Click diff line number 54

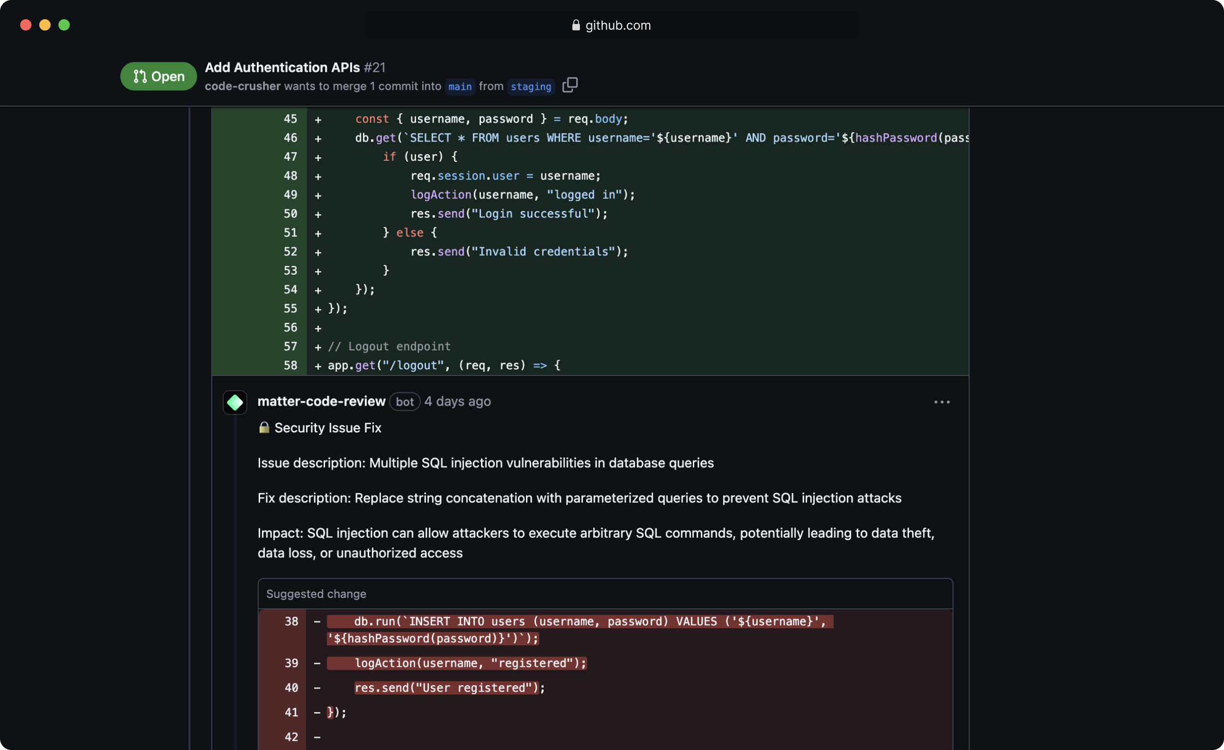coord(291,289)
